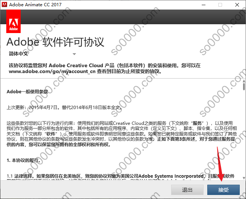Click the 接受 accept button

tap(224, 190)
